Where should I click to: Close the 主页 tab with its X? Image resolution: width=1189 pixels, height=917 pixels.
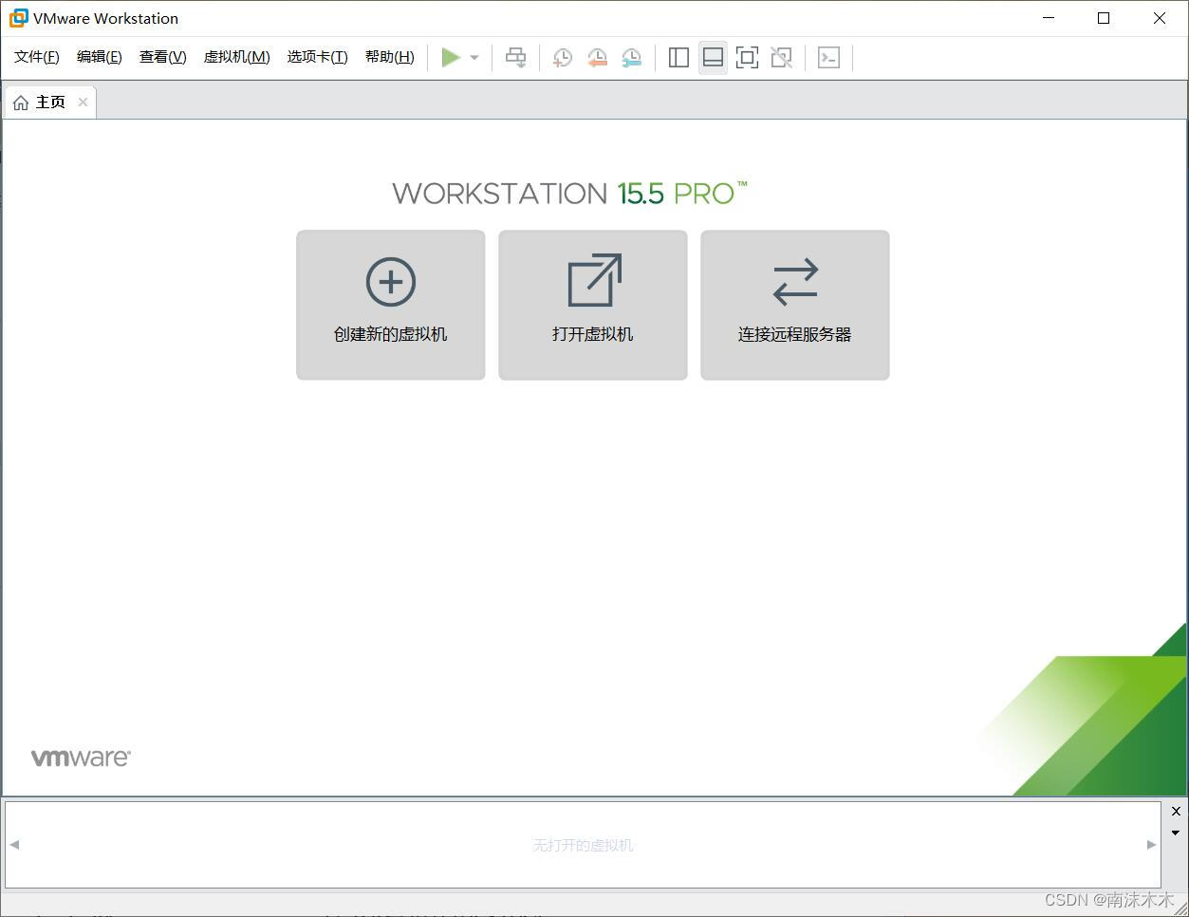[83, 103]
